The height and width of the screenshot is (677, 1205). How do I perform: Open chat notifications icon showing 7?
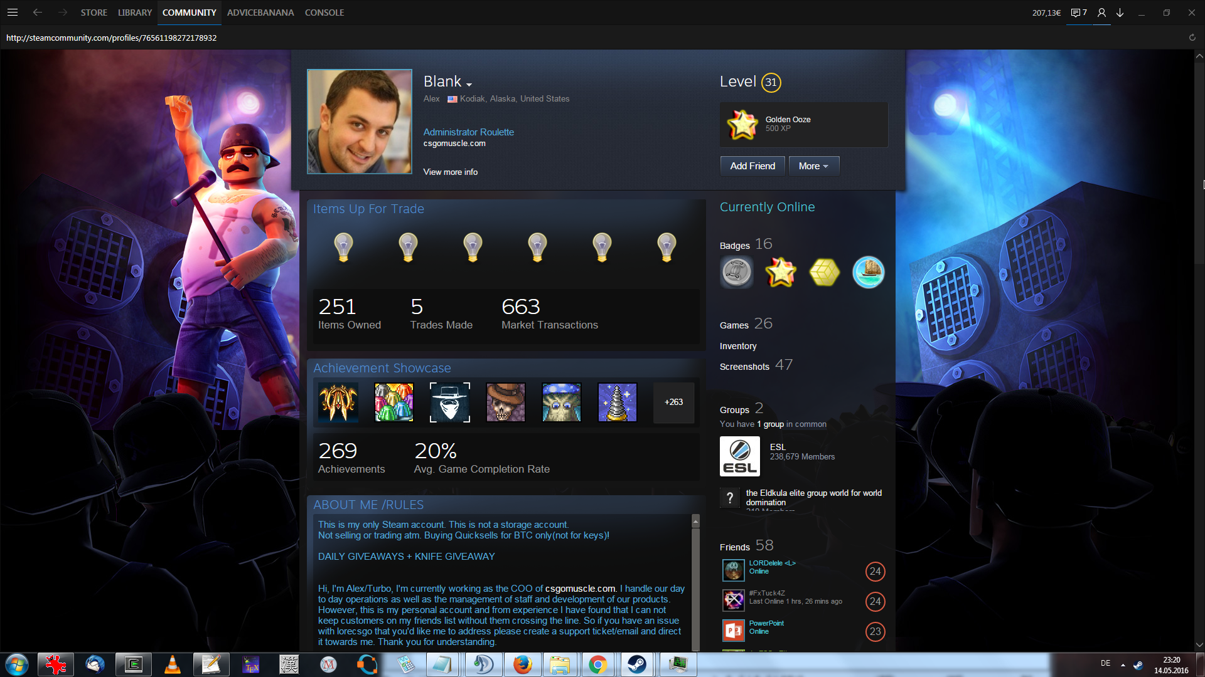tap(1078, 13)
